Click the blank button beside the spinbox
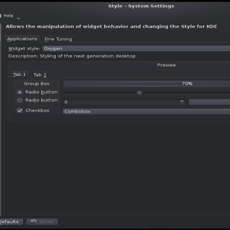Viewport: 230px width, 230px height. click(x=209, y=102)
